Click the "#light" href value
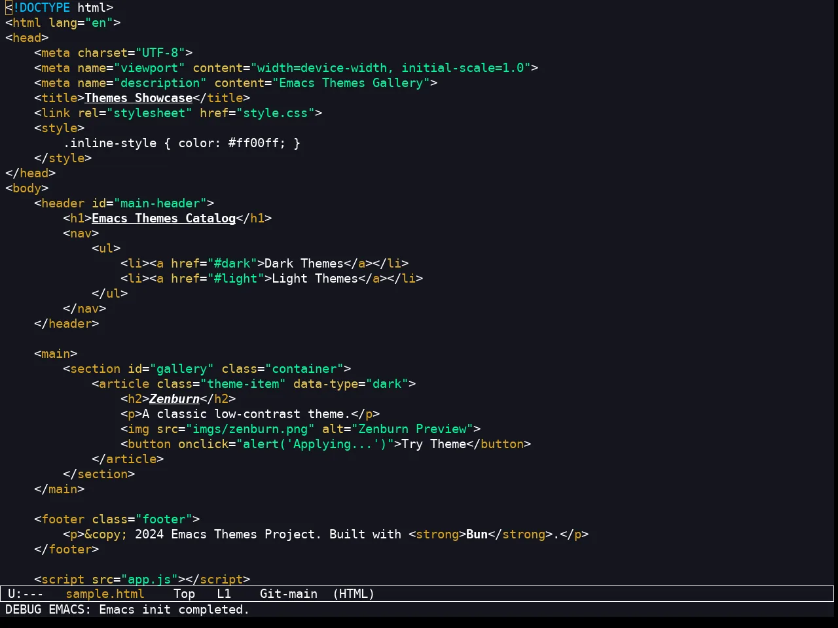This screenshot has height=628, width=838. [236, 279]
